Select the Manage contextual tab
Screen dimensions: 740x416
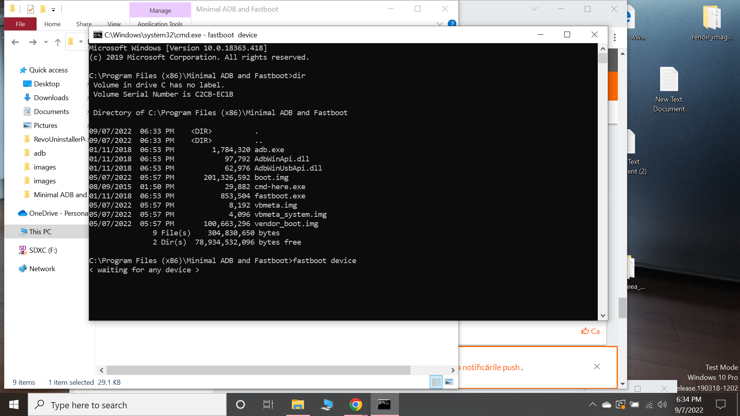160,10
